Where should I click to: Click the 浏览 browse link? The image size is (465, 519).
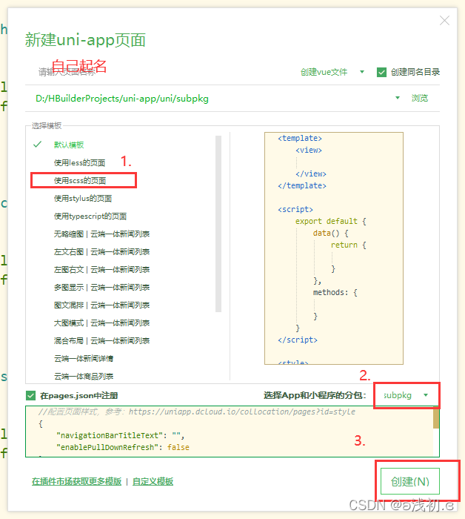pos(419,98)
